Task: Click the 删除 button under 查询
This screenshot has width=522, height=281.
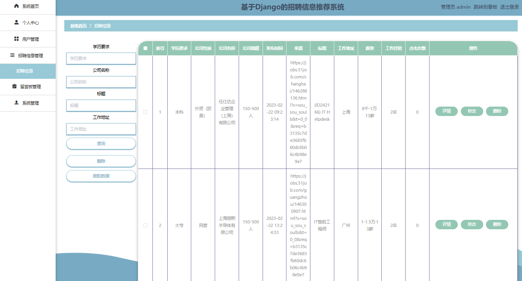Action: [x=101, y=161]
